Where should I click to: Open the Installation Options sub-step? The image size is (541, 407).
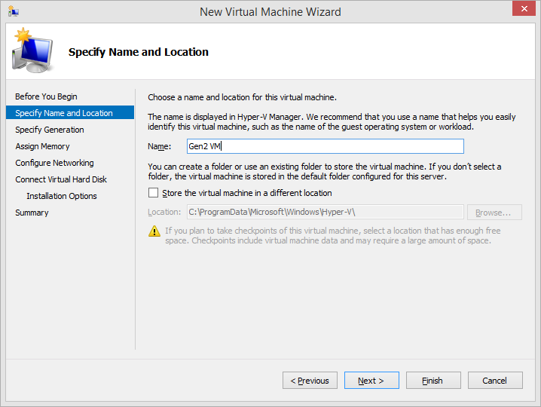tap(62, 196)
